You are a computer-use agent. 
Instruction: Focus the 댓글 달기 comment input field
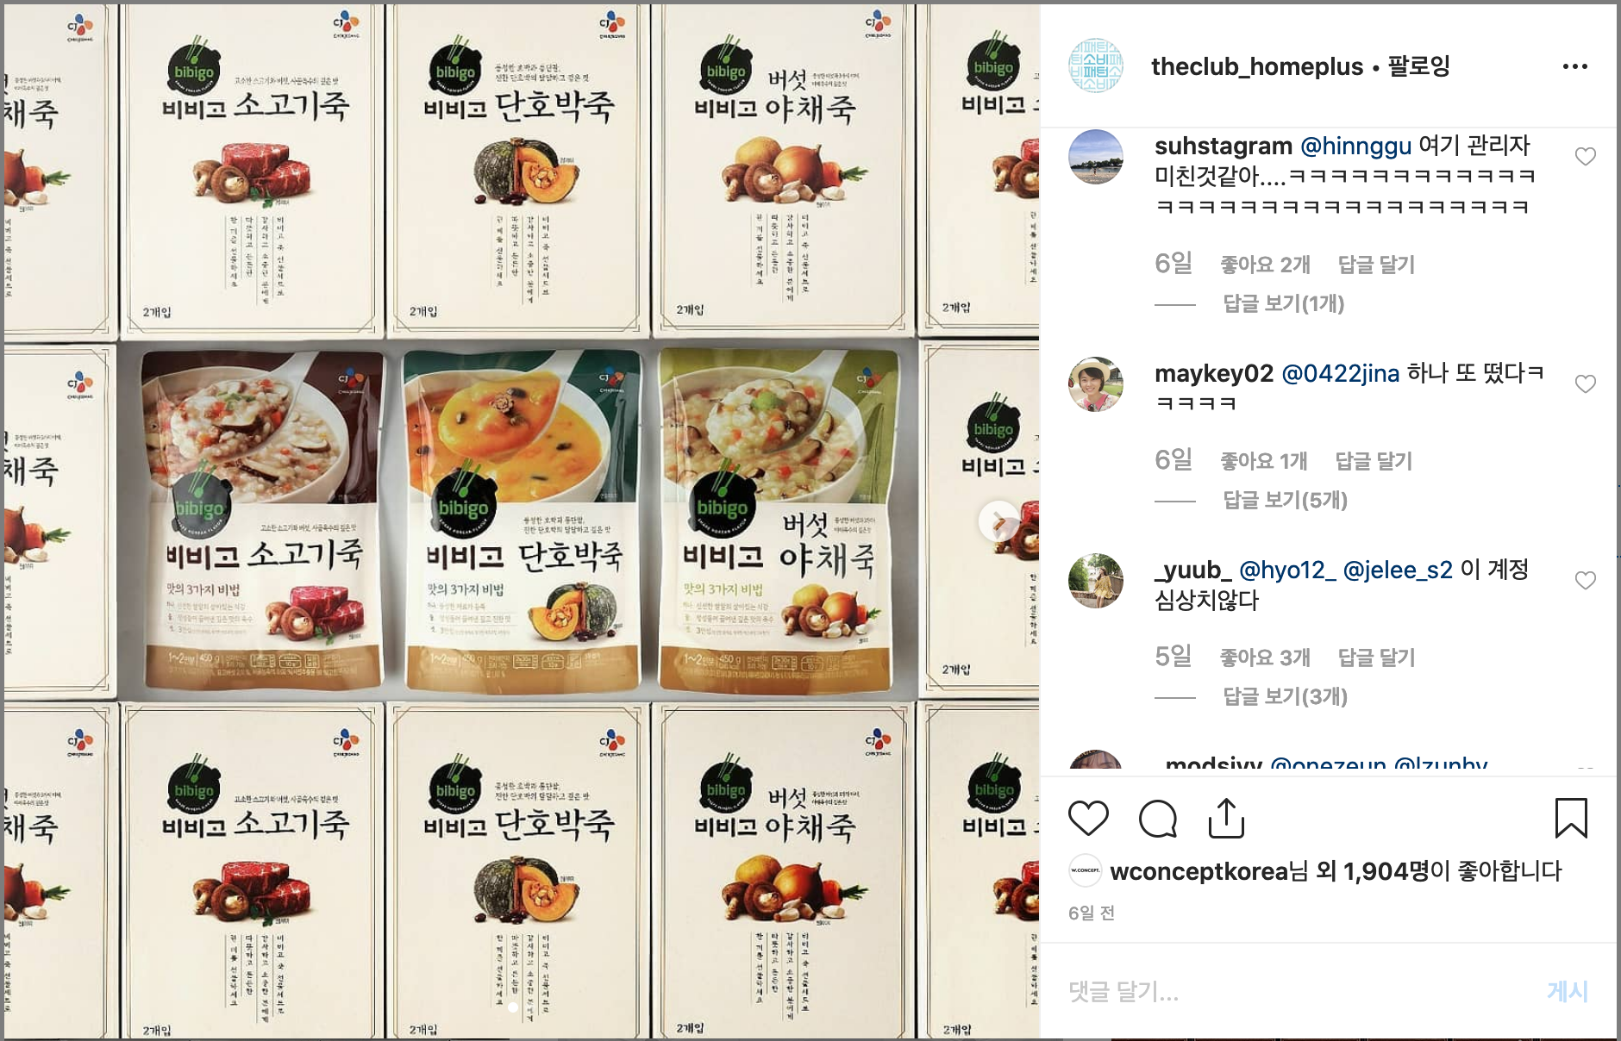point(1293,991)
